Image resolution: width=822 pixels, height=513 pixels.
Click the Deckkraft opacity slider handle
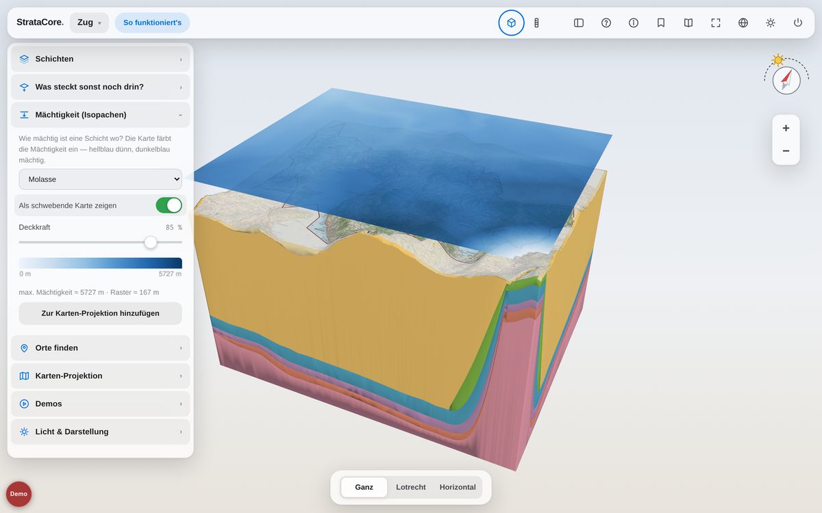[x=151, y=242]
